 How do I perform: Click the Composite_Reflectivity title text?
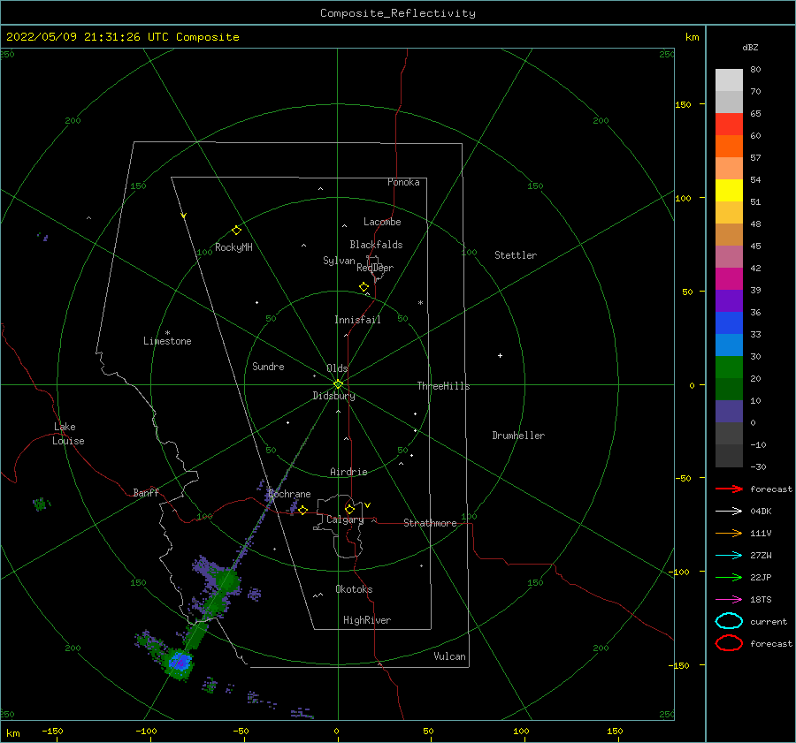pyautogui.click(x=397, y=13)
